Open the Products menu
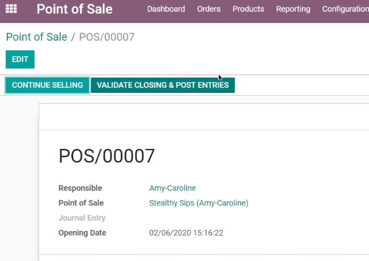This screenshot has width=369, height=261. pos(248,9)
